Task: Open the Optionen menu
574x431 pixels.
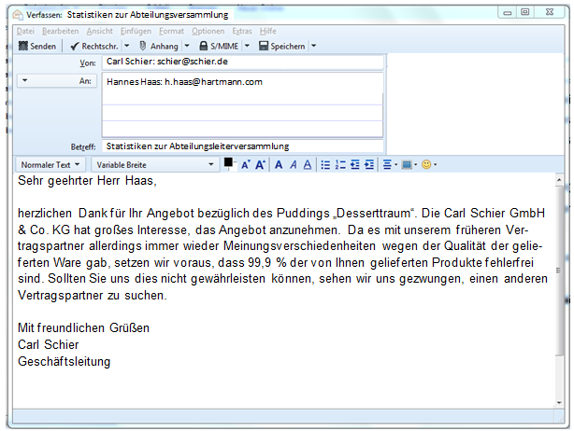Action: click(x=208, y=31)
